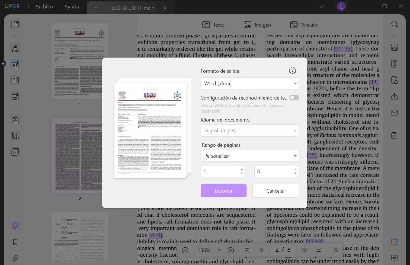This screenshot has width=410, height=265.
Task: Click the [15] citation link
Action: pyautogui.click(x=312, y=155)
